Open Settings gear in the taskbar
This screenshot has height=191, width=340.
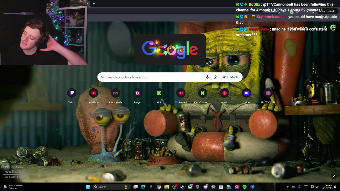213,187
